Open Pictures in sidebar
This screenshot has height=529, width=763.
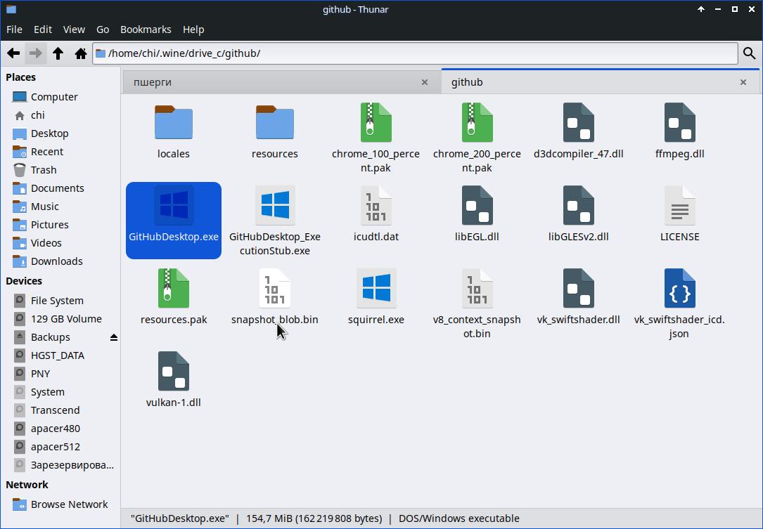click(x=50, y=225)
